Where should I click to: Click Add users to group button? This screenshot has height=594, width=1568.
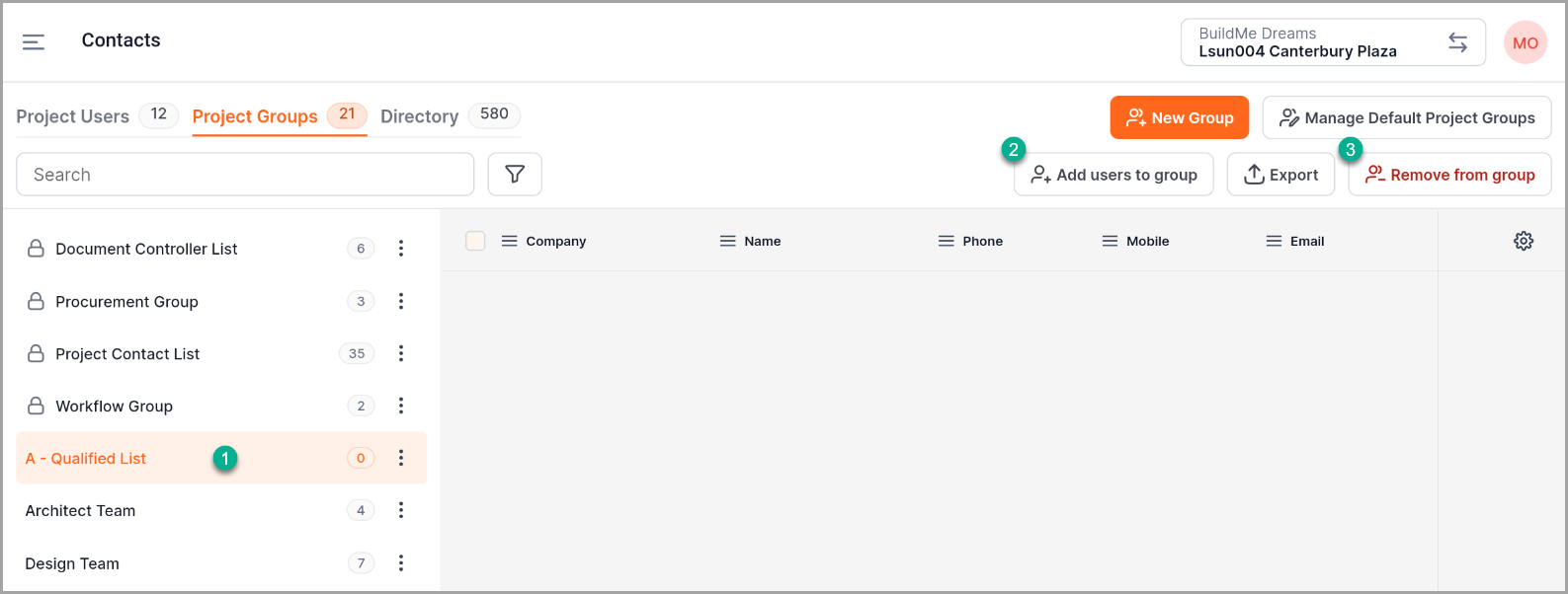click(x=1114, y=175)
